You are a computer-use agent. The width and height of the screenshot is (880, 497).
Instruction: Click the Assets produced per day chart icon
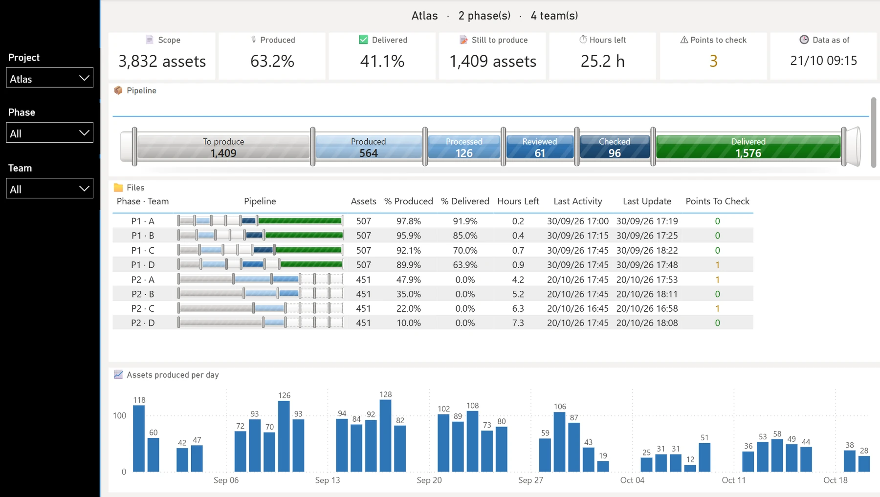[118, 375]
